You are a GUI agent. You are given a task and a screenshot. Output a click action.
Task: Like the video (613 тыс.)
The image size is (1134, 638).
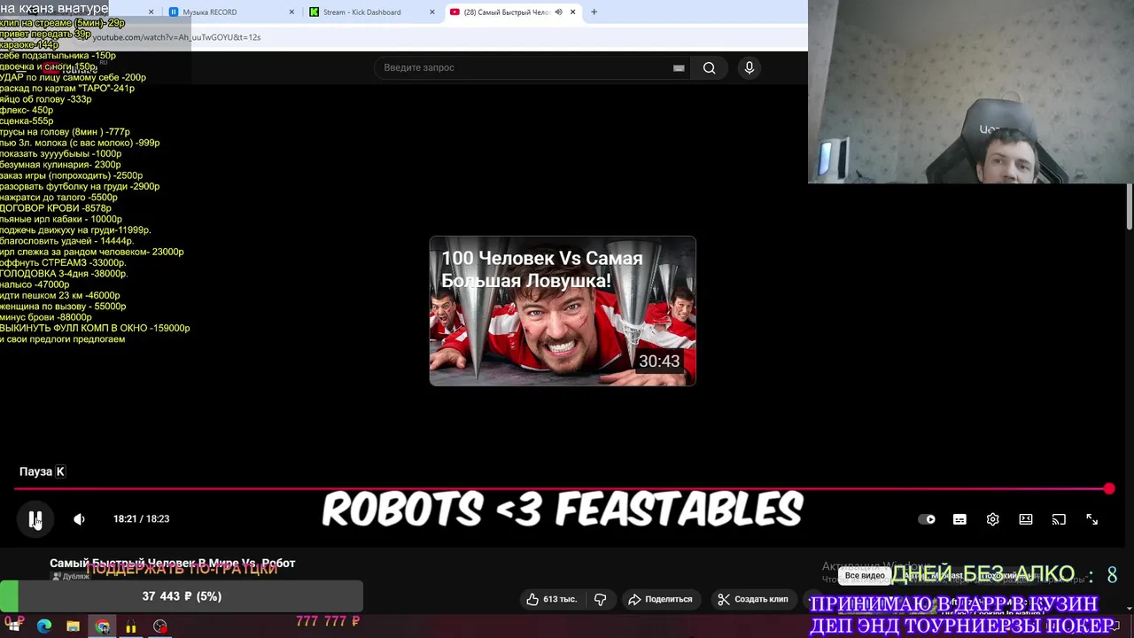tap(550, 599)
